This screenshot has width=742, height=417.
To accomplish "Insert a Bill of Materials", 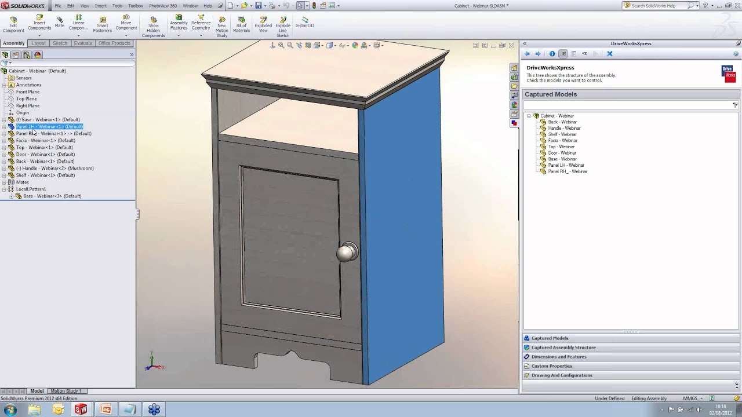I will click(x=242, y=24).
